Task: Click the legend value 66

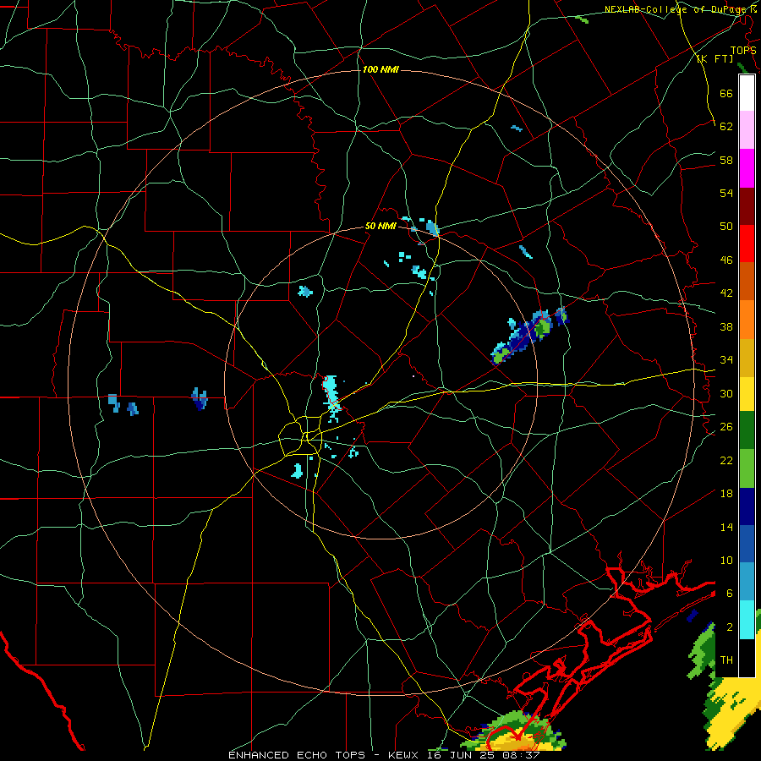Action: [x=726, y=93]
